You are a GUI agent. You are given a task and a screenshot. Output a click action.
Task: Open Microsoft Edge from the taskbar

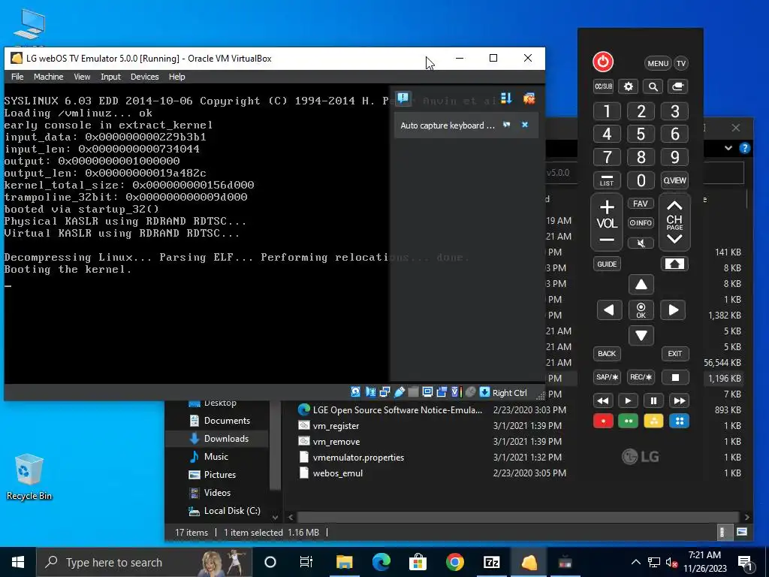[381, 562]
